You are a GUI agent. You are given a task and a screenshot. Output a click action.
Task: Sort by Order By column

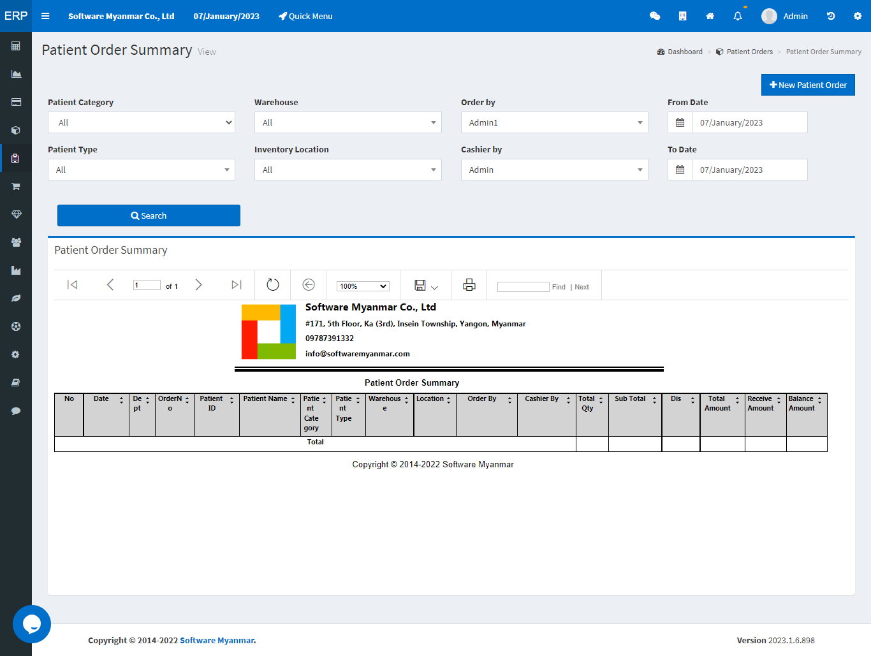click(509, 400)
